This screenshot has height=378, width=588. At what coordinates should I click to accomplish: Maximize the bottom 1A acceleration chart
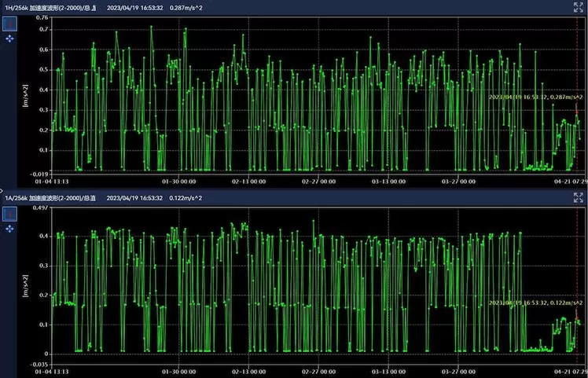579,199
